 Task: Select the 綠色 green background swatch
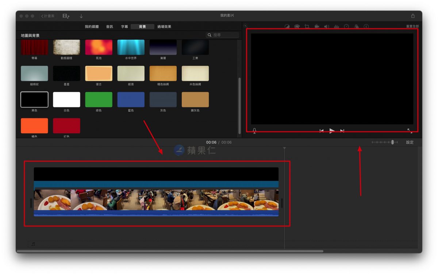[99, 99]
